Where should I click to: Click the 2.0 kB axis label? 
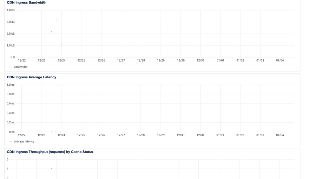click(x=11, y=34)
